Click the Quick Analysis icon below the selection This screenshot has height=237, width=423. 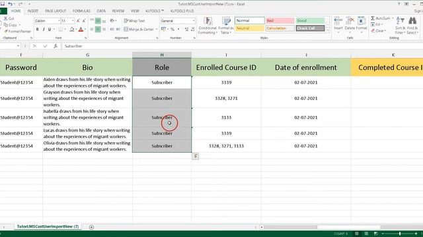coord(196,156)
